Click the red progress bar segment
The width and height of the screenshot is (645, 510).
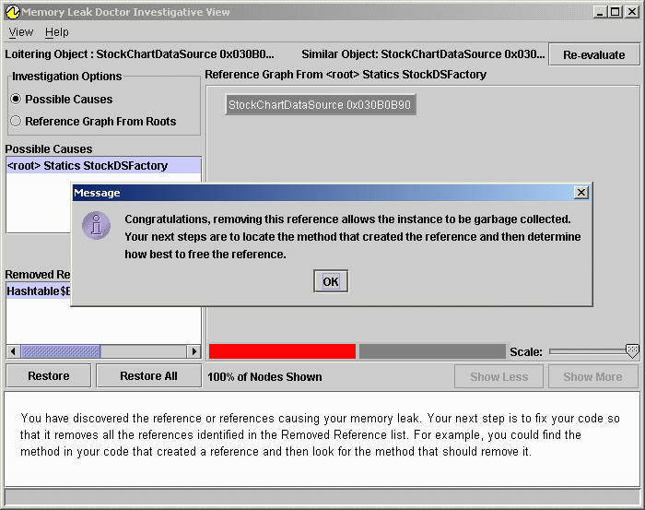282,351
